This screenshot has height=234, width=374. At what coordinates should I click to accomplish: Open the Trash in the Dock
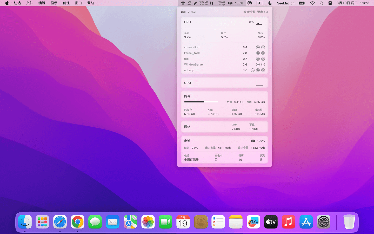pos(349,222)
